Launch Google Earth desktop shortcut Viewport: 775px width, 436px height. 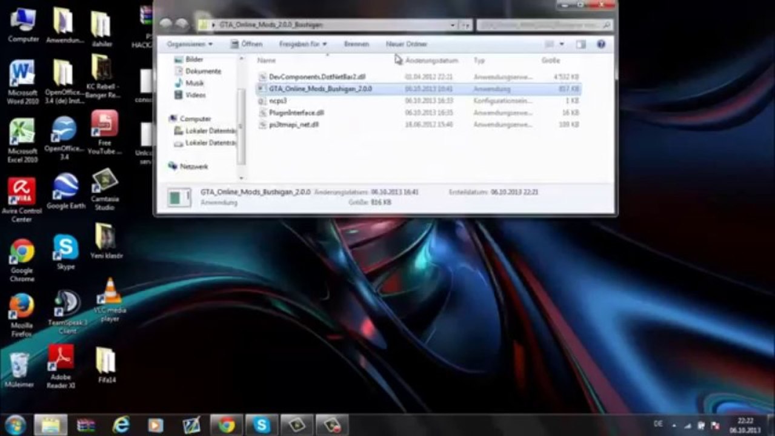click(x=65, y=191)
